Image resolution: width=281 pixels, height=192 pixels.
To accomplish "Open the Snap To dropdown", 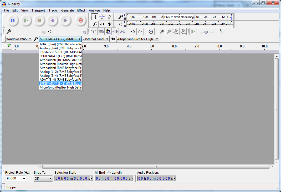I will 43,178.
